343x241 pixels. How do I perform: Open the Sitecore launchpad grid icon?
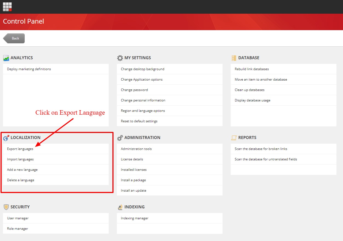[x=7, y=7]
